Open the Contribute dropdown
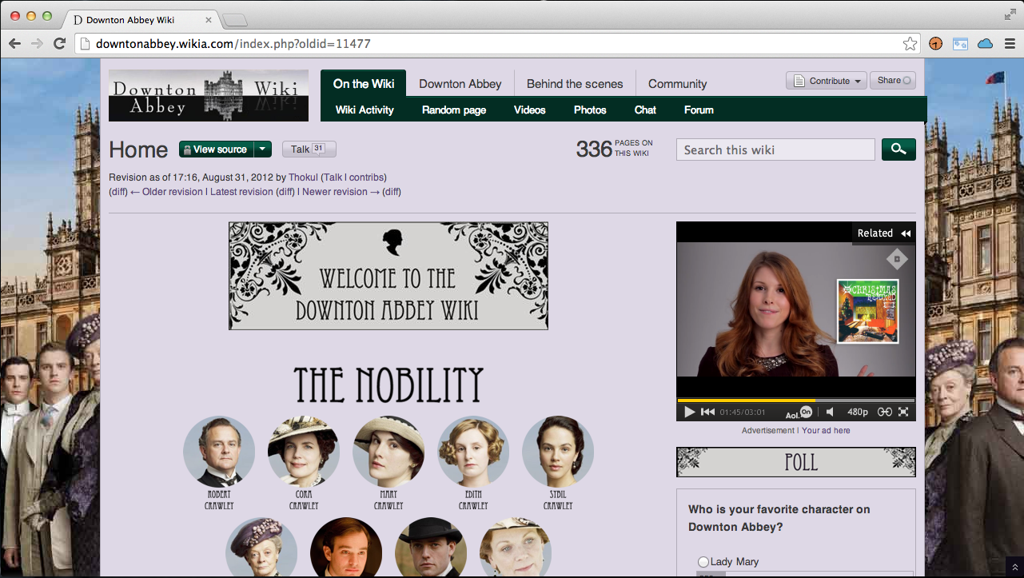Image resolution: width=1024 pixels, height=578 pixels. coord(827,81)
